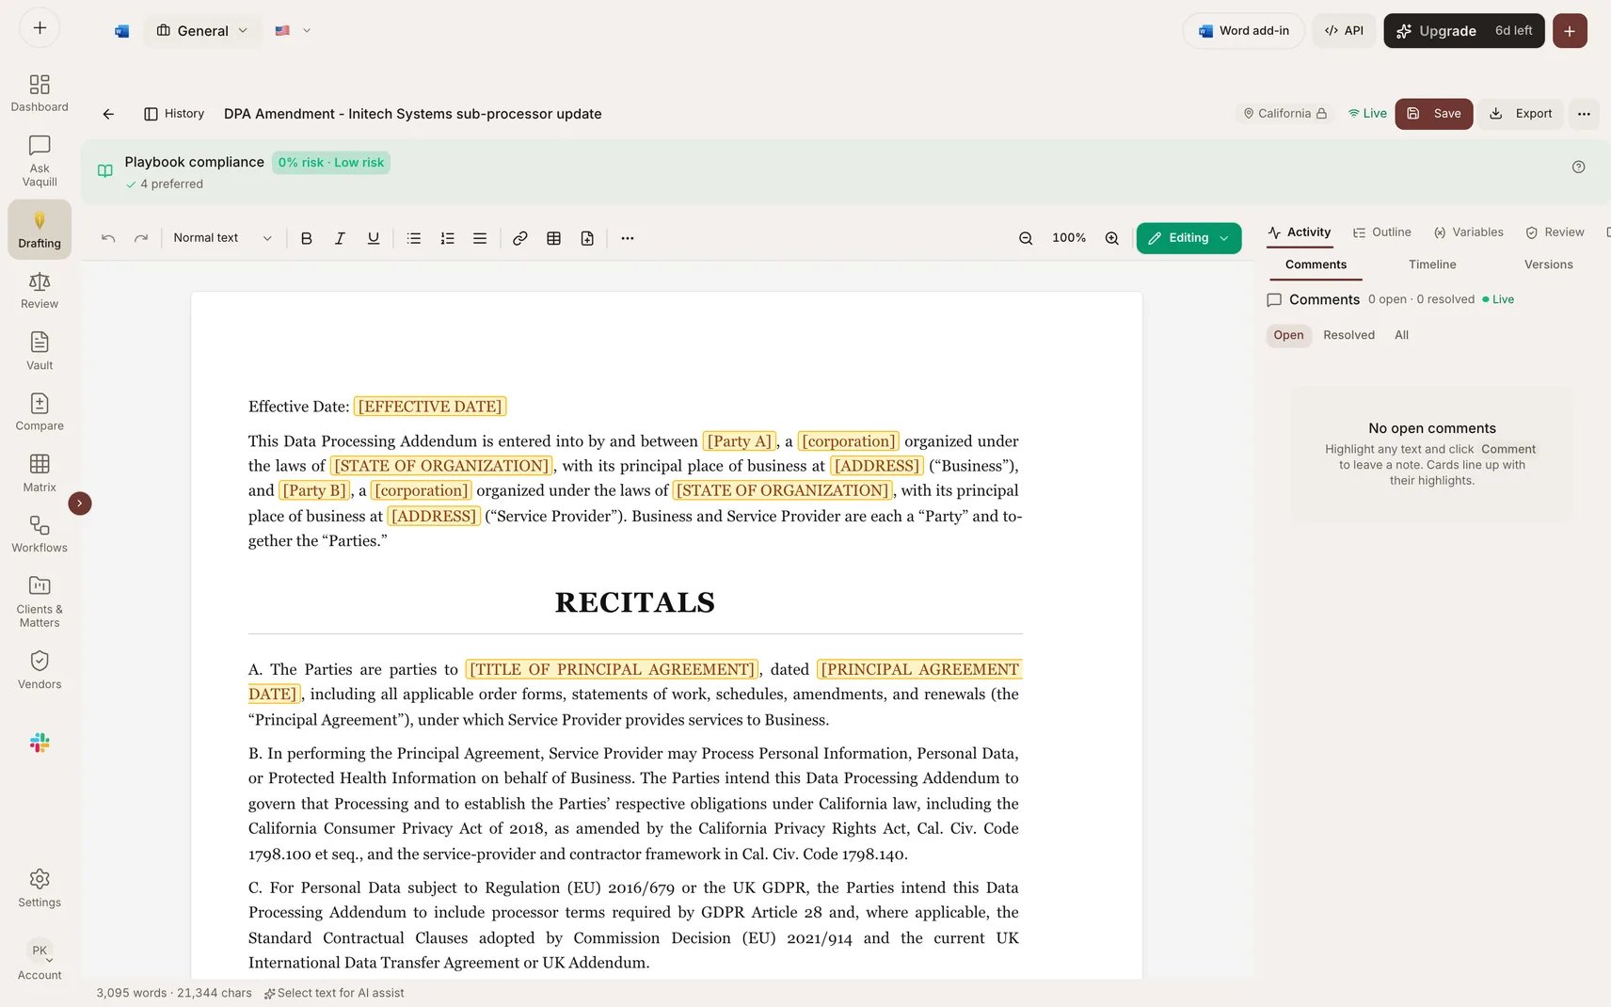Filter comments by Resolved

pos(1348,336)
